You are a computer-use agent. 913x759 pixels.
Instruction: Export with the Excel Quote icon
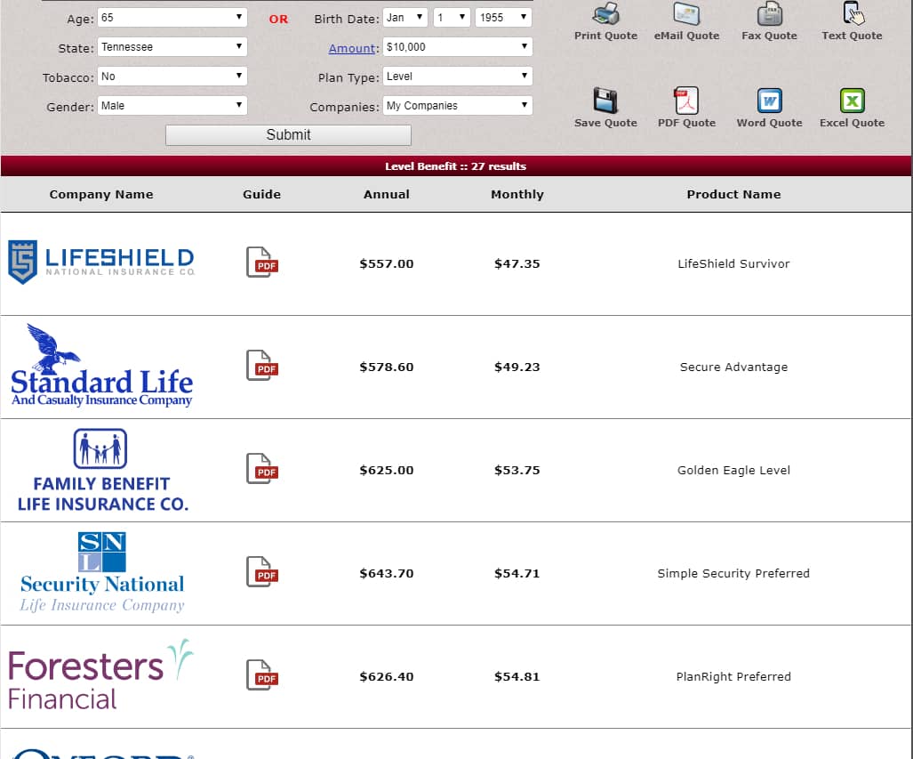[x=853, y=101]
